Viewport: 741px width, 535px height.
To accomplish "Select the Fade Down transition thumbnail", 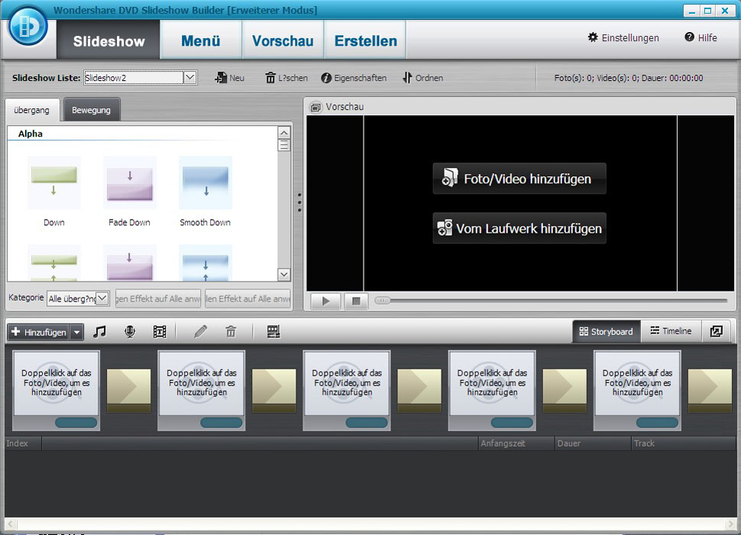I will [x=129, y=182].
